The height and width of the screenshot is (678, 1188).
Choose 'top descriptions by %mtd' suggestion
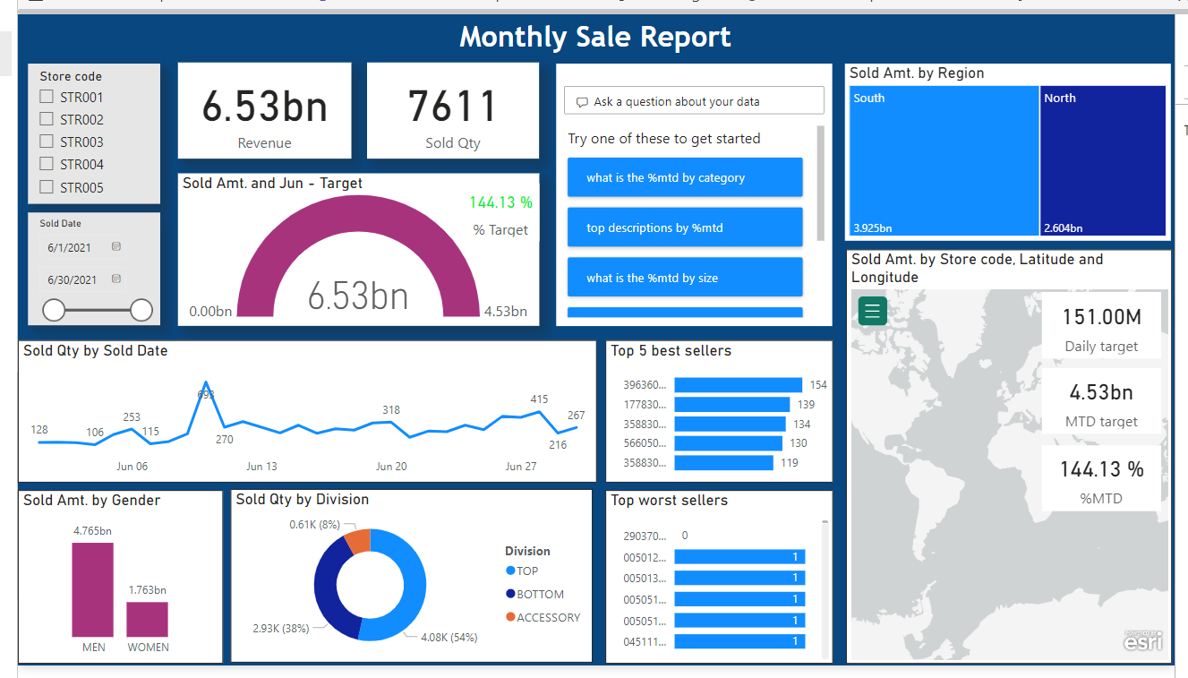click(x=685, y=227)
